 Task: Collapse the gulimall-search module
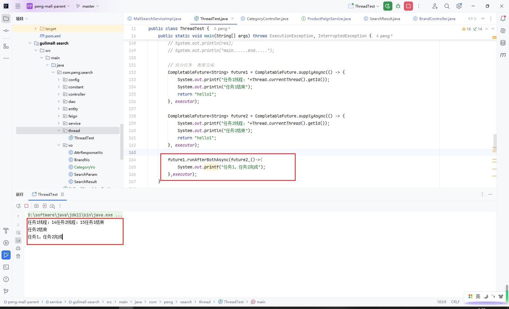click(x=30, y=43)
